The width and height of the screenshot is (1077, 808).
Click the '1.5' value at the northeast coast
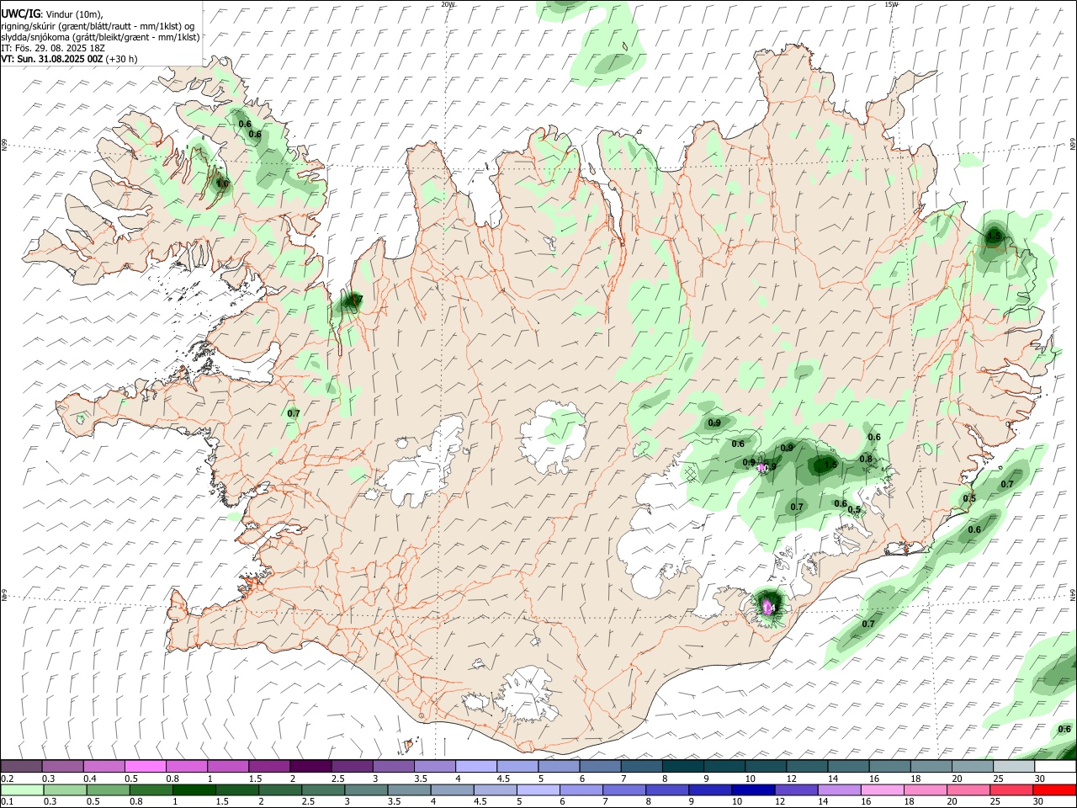tap(995, 237)
